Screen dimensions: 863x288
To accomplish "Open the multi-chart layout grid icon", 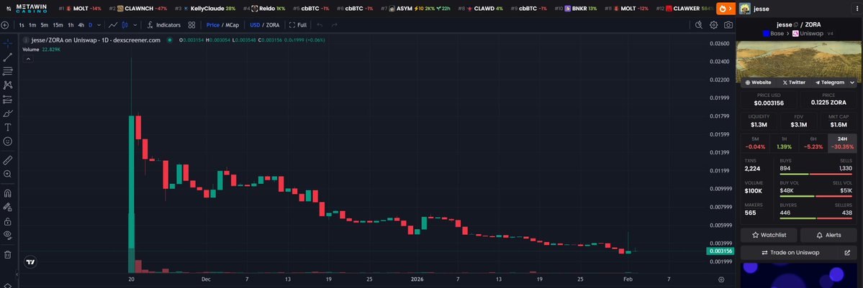I will [x=191, y=25].
